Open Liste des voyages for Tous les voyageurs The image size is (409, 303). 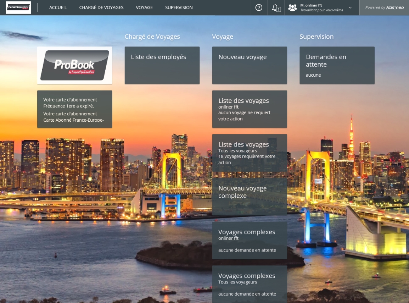[x=250, y=153]
